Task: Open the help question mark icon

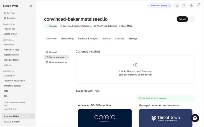Action: pyautogui.click(x=191, y=6)
